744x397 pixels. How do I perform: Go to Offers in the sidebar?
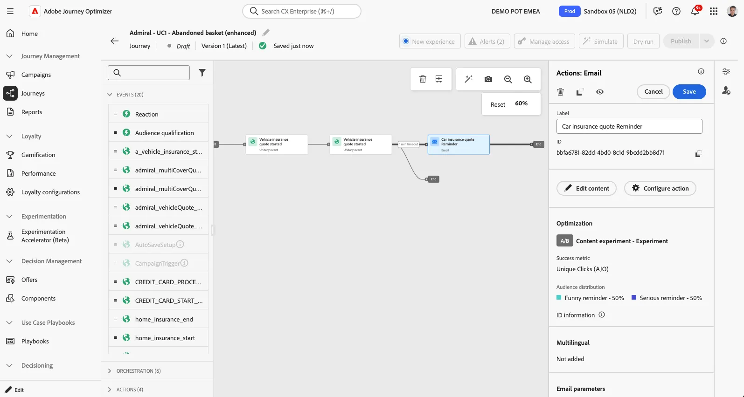click(29, 280)
